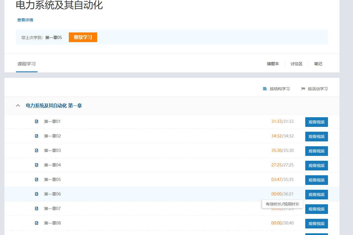Click the document icon beside 第一章03
This screenshot has height=235, width=353.
(36, 151)
